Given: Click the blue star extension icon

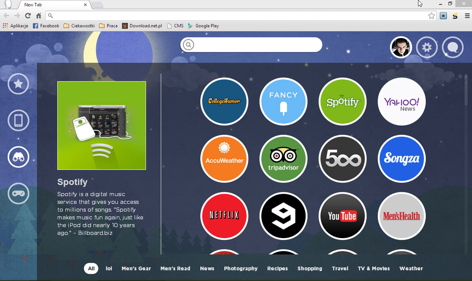Looking at the screenshot, I should pos(443,15).
